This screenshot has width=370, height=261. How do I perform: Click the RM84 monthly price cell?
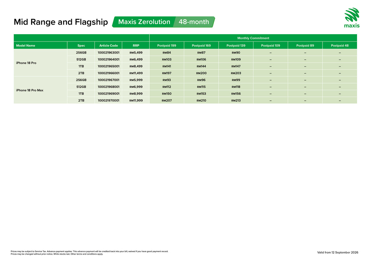166,53
